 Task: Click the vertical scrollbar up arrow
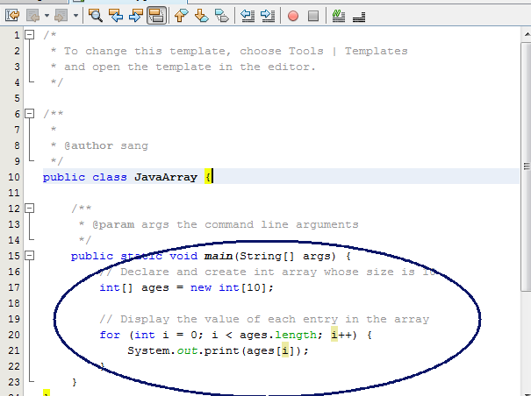click(x=524, y=34)
